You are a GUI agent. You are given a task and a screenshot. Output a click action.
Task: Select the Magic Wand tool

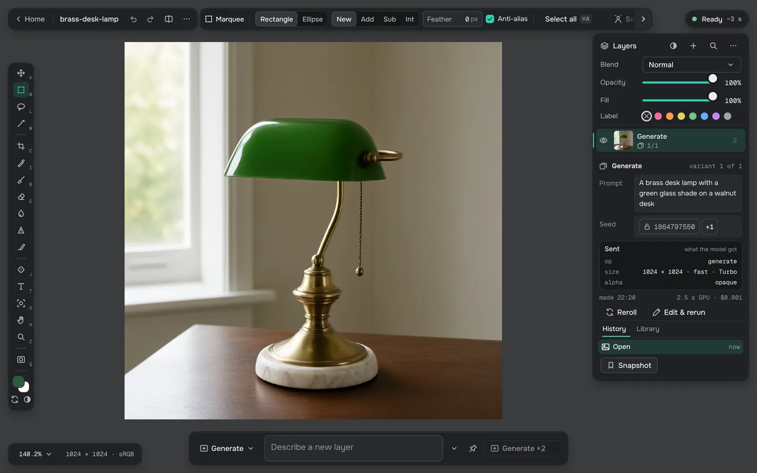[21, 124]
